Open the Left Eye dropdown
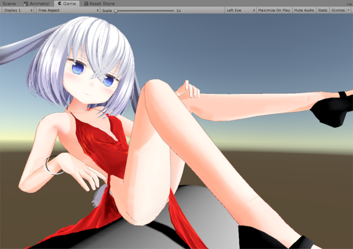 [x=240, y=10]
